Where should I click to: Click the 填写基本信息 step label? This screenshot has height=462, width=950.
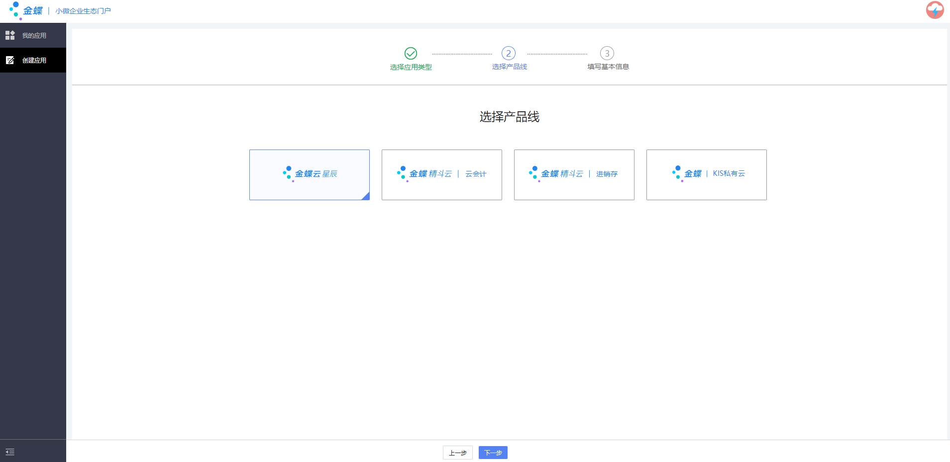tap(608, 67)
